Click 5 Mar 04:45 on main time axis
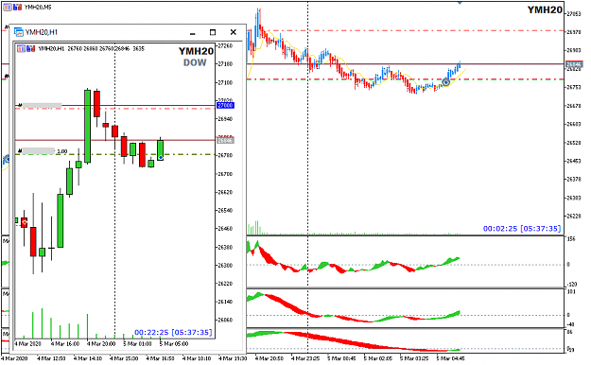This screenshot has height=365, width=591. point(451,358)
